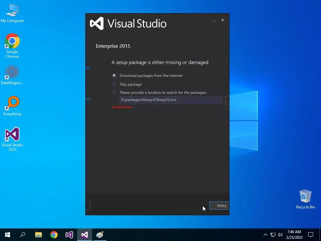Click the Retry button
321x241 pixels.
tap(219, 206)
